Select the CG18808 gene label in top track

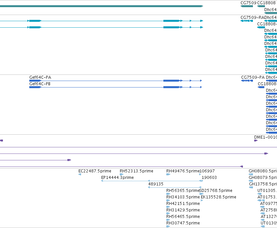pos(266,3)
